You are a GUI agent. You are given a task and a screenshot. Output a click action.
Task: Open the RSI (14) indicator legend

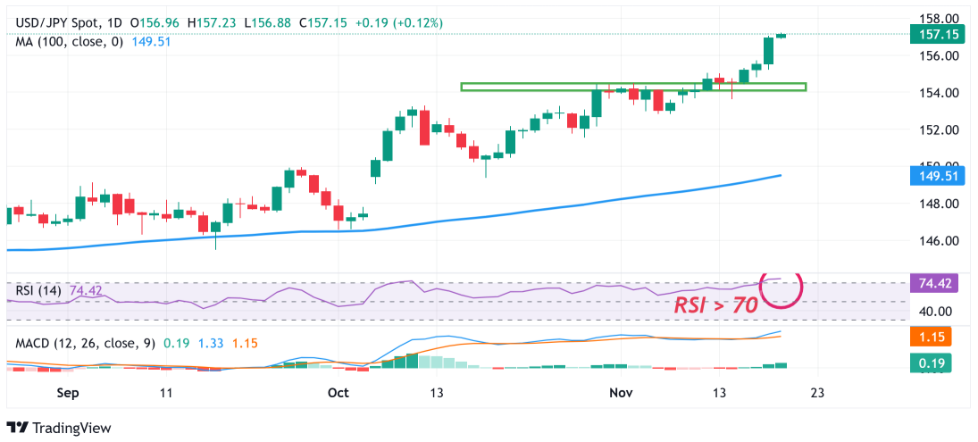pos(39,290)
